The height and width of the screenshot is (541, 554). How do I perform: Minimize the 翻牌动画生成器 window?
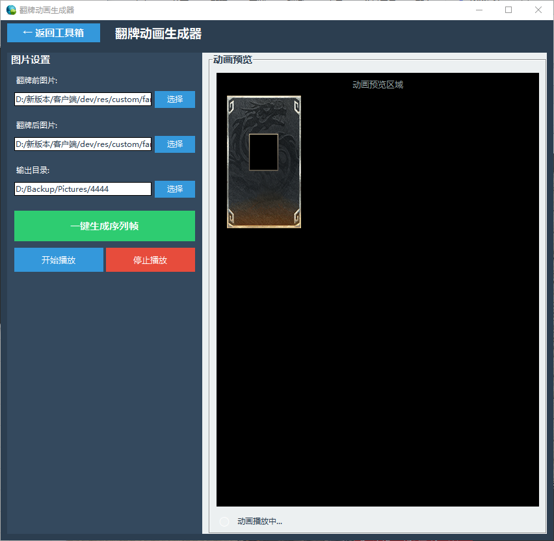pos(479,10)
